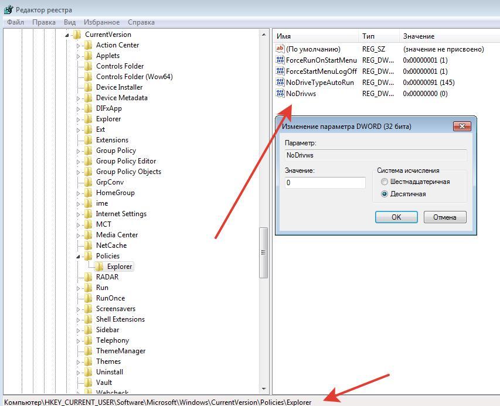Select the Group Policy Editor tree item
This screenshot has height=406, width=500.
pyautogui.click(x=126, y=161)
